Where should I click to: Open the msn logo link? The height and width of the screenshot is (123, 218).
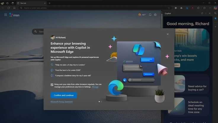pos(14,15)
